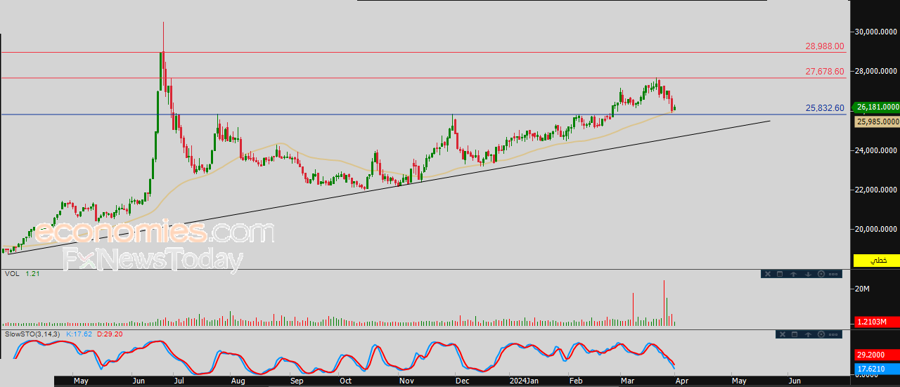Click the K:17.62 stochastic value

[x=79, y=334]
